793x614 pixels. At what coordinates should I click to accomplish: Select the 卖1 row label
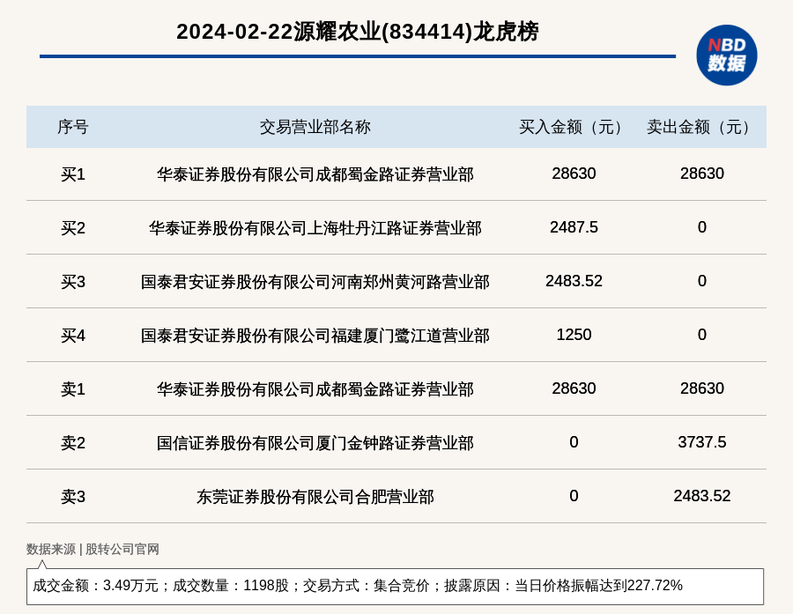click(73, 389)
